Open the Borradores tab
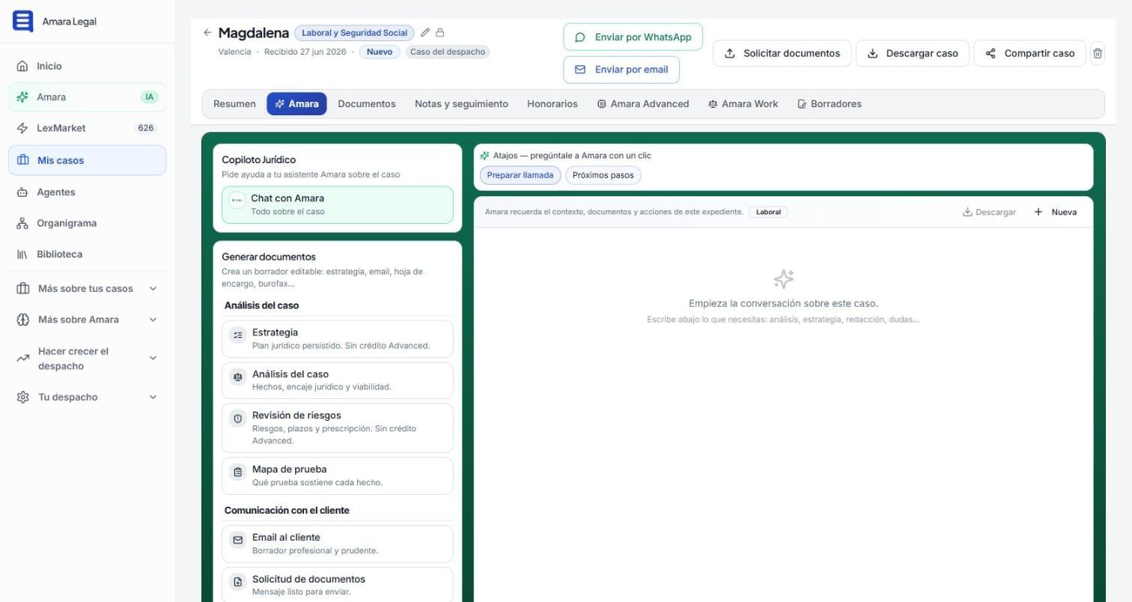1132x602 pixels. [830, 104]
